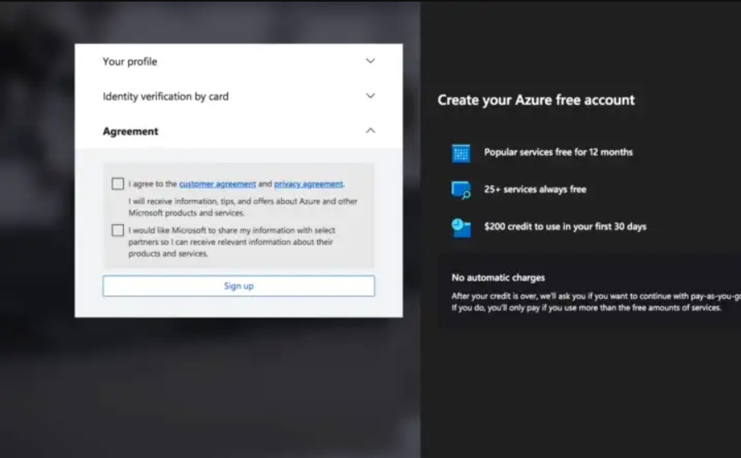Viewport: 741px width, 458px height.
Task: Expand Identity verification by card chevron
Action: [x=370, y=96]
